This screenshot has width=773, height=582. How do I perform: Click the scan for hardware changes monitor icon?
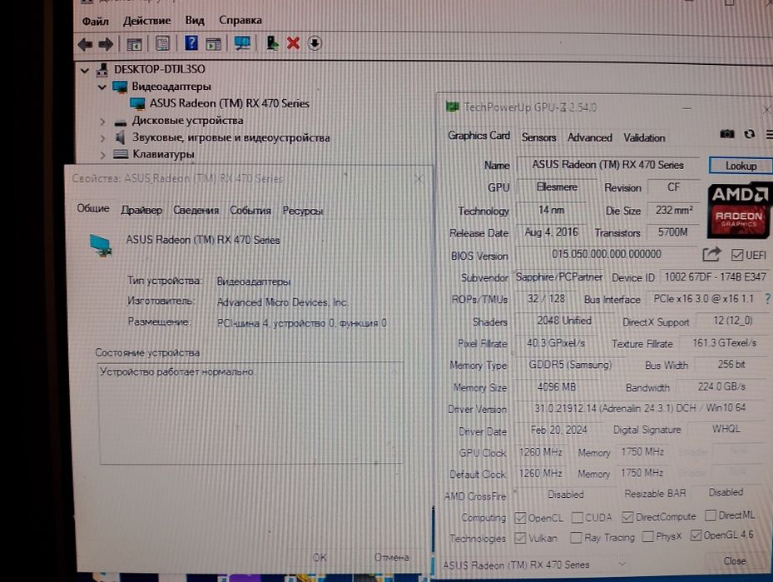[x=242, y=43]
